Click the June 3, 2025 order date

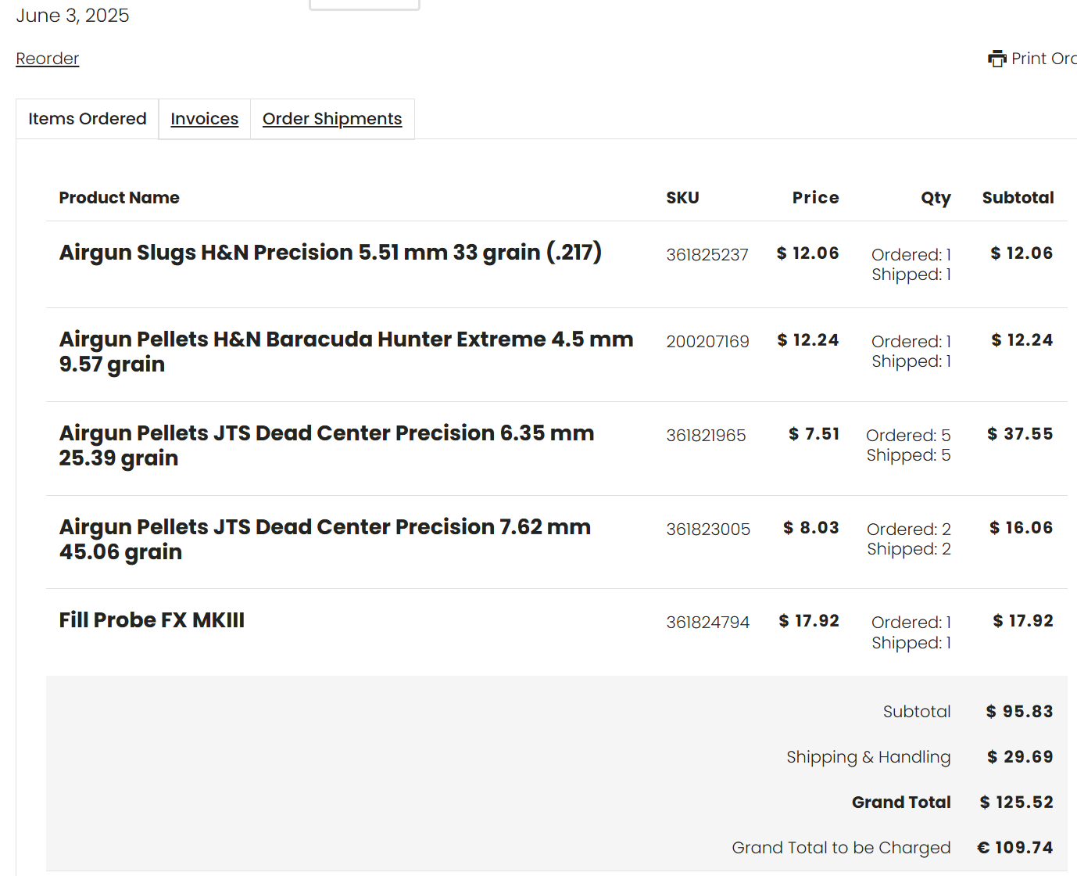point(73,16)
